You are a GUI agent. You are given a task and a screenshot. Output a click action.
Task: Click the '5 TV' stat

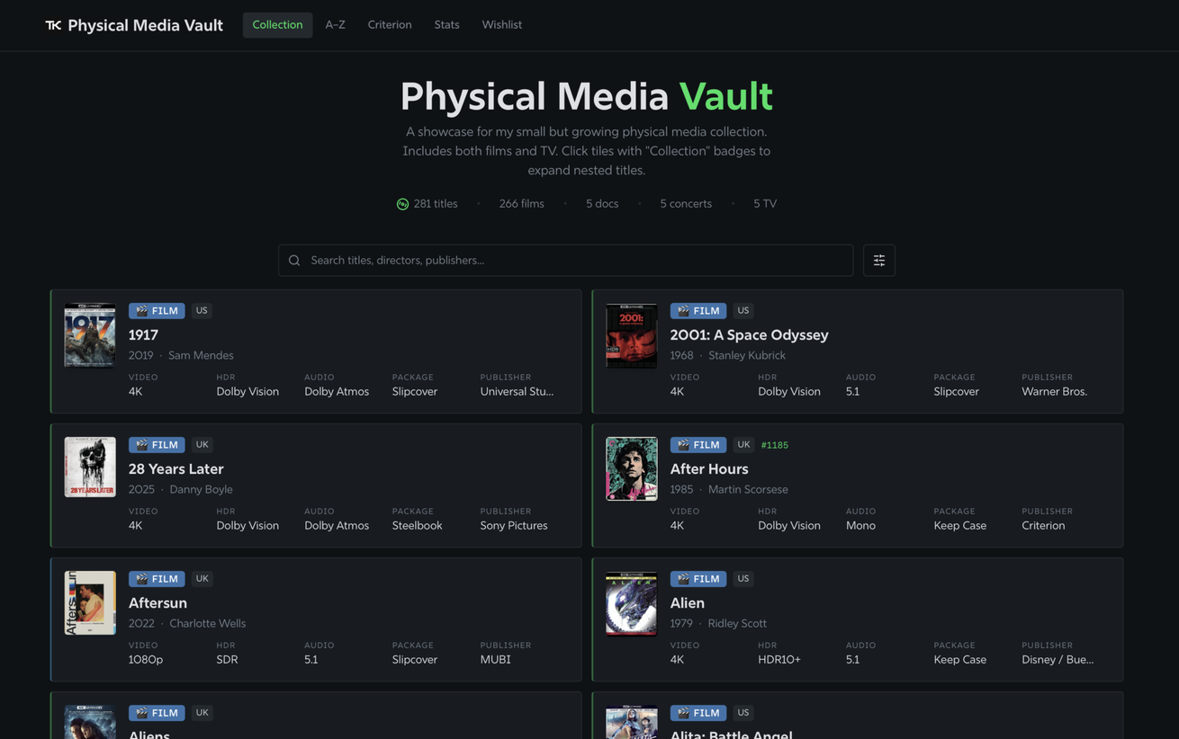[x=765, y=204]
